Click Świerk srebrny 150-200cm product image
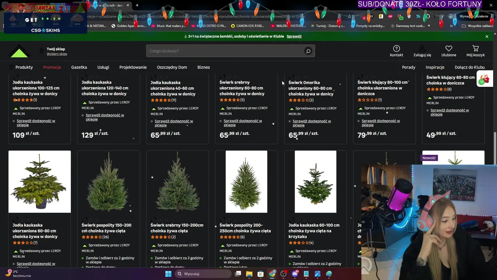Screen dimensions: 497x280 click(177, 182)
